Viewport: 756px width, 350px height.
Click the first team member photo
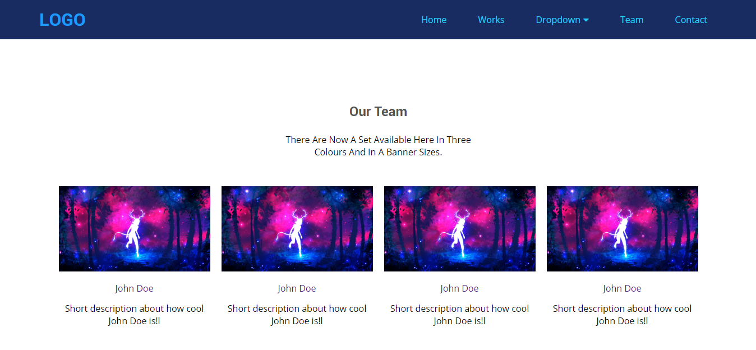[x=134, y=228]
